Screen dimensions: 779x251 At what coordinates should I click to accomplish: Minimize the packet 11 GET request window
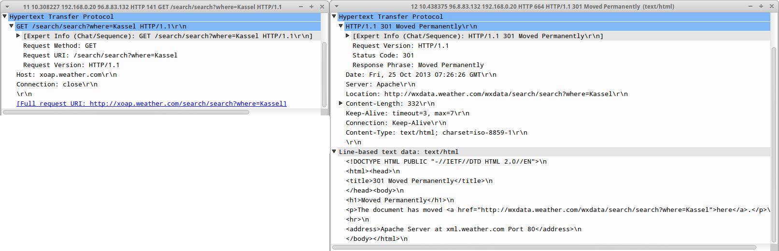[x=301, y=7]
